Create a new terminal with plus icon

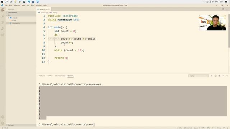(212, 76)
